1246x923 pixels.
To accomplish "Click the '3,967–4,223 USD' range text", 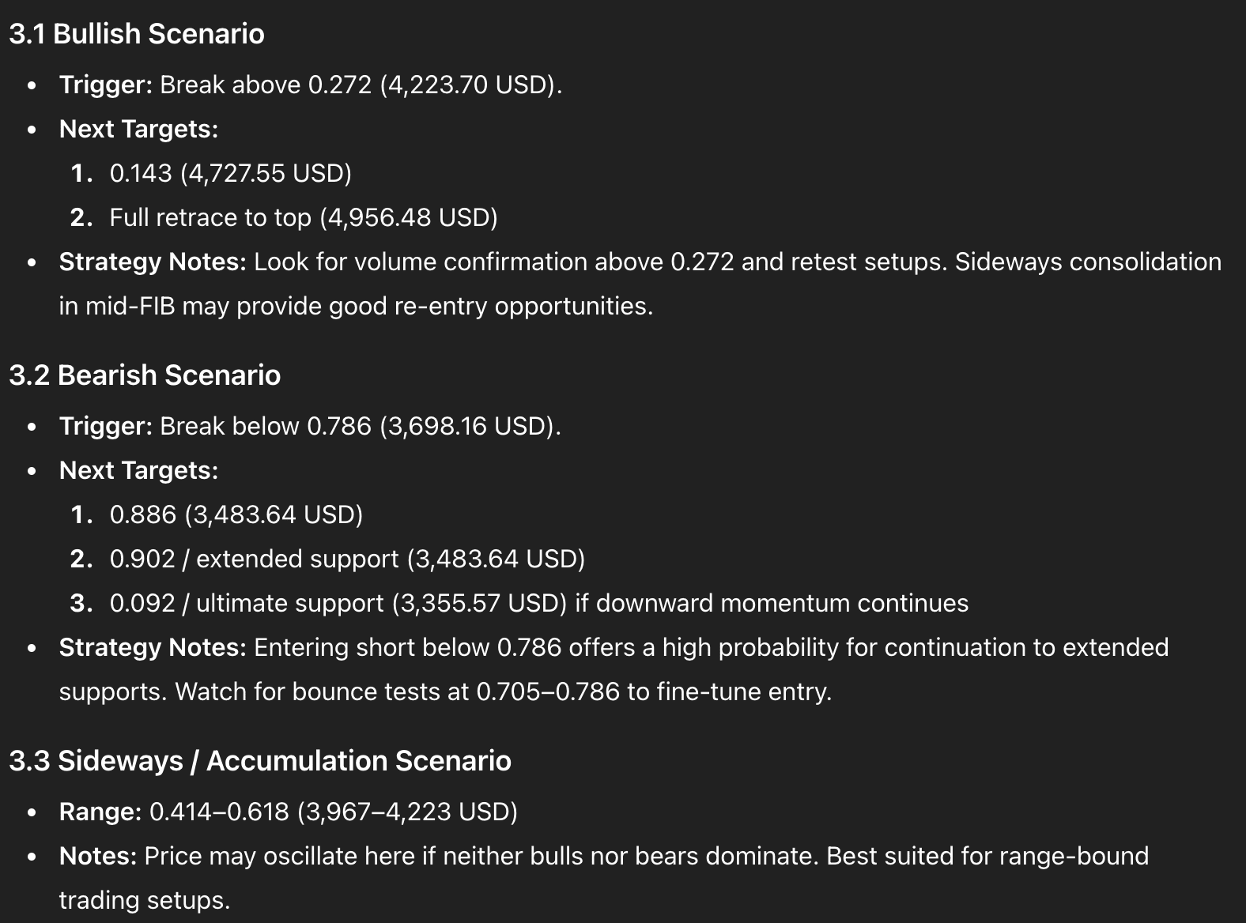I will click(407, 812).
